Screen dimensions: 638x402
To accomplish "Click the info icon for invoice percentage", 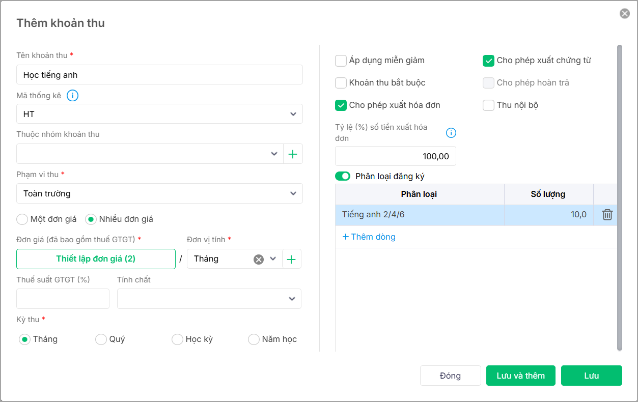I will (451, 133).
